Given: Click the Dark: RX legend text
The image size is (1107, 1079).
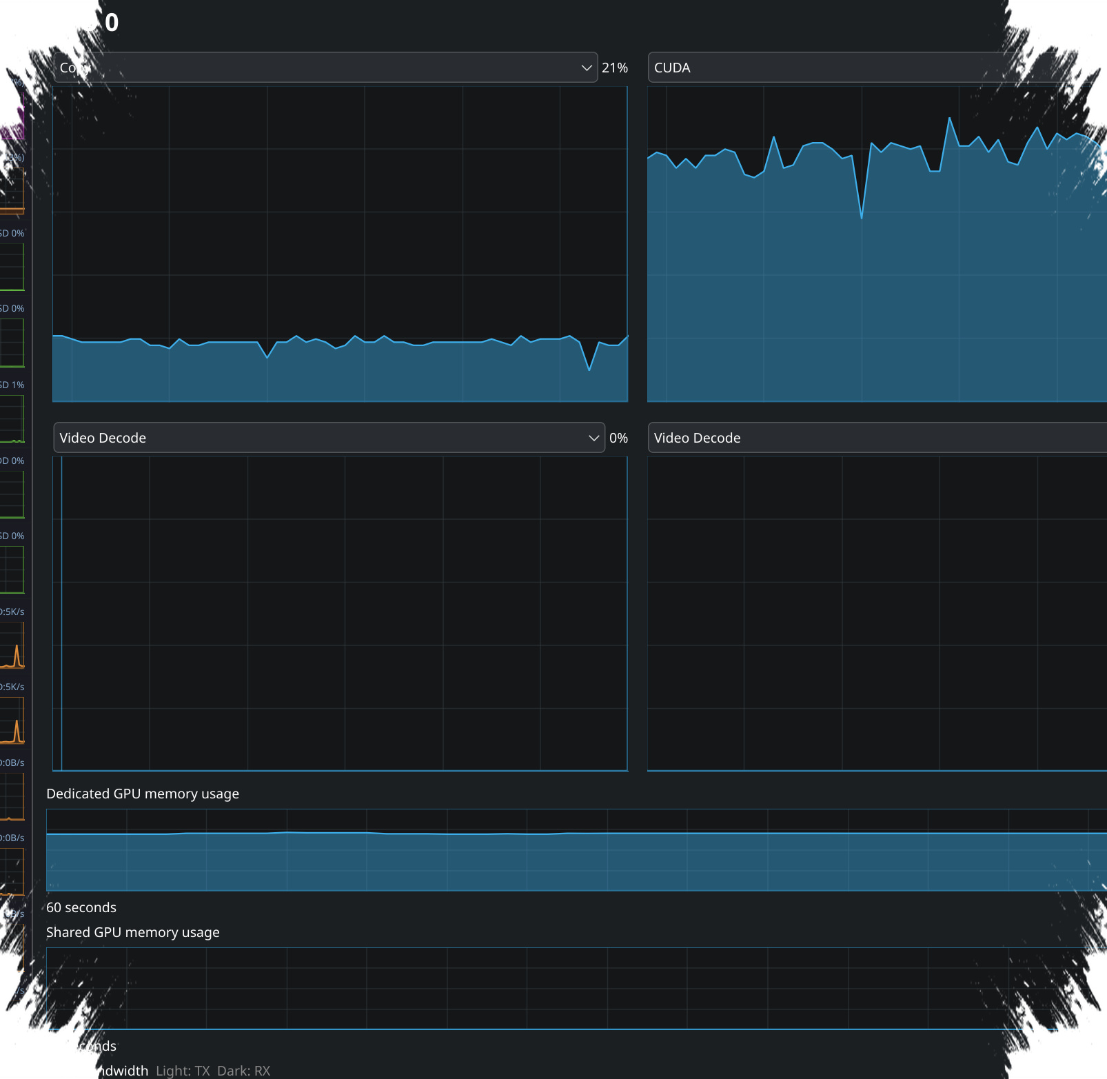Looking at the screenshot, I should (x=243, y=1071).
